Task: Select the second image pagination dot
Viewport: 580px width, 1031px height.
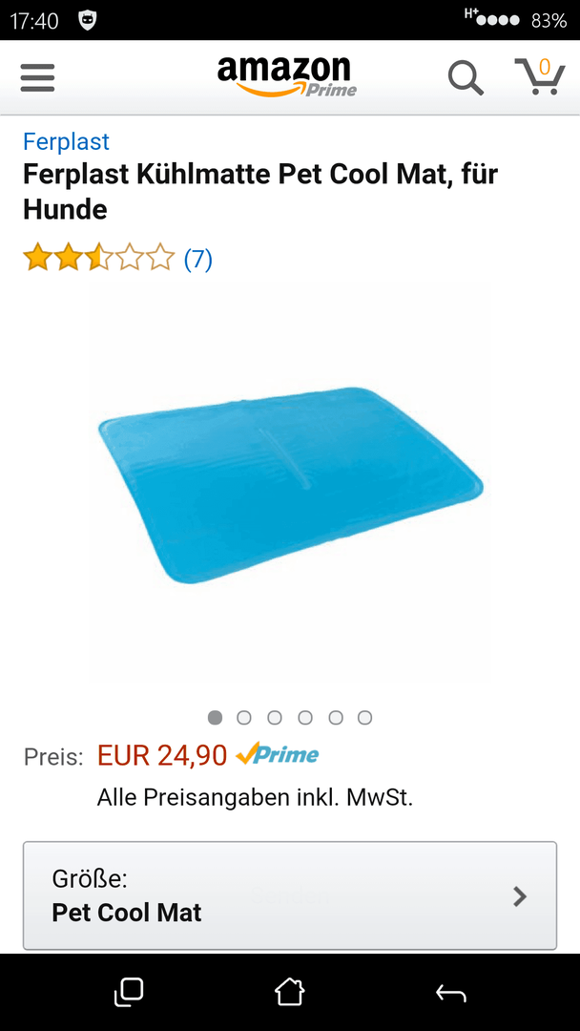Action: 244,717
